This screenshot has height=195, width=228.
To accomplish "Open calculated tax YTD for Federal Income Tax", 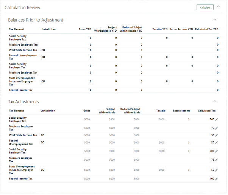I will click(217, 90).
